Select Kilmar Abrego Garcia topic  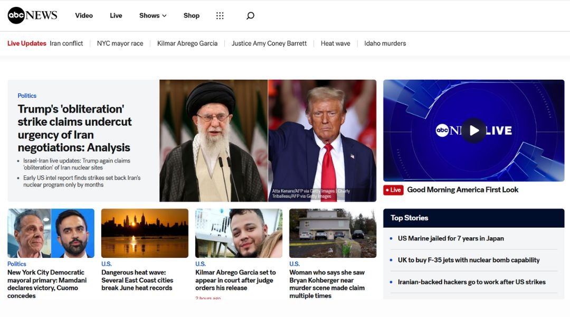187,43
